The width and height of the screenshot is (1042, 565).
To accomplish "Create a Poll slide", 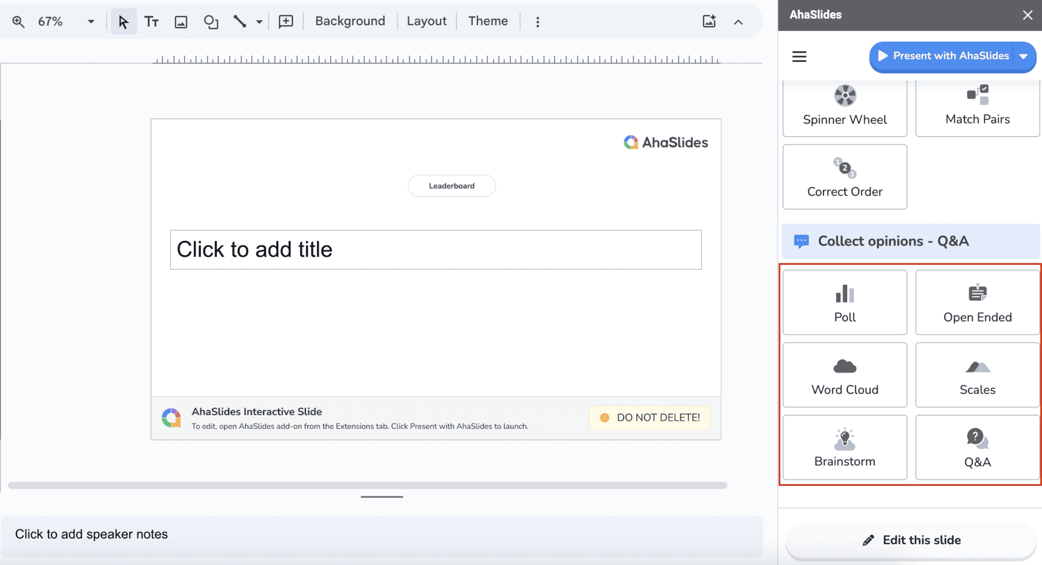I will (x=844, y=302).
